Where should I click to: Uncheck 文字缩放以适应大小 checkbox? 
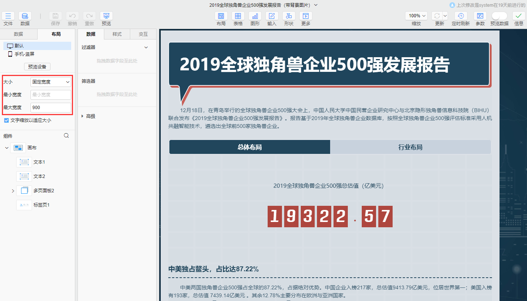coord(6,120)
